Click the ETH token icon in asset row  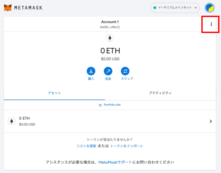[12, 121]
